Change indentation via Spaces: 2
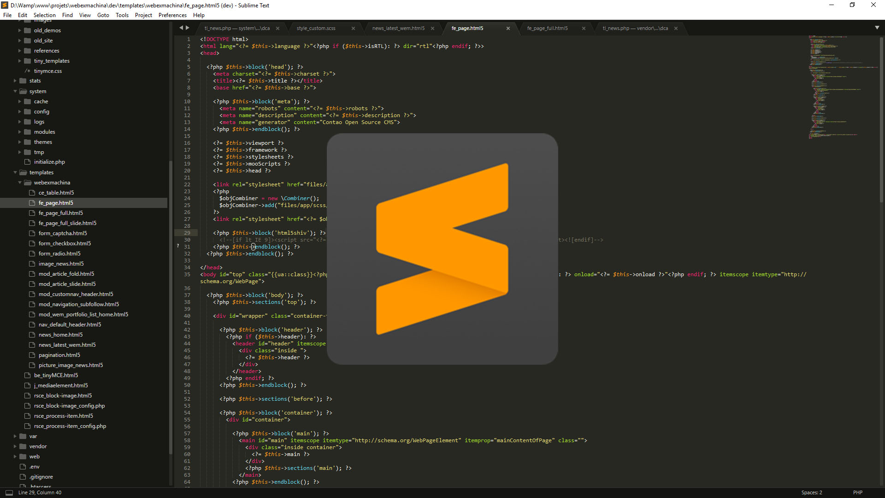The height and width of the screenshot is (498, 885). click(x=811, y=492)
